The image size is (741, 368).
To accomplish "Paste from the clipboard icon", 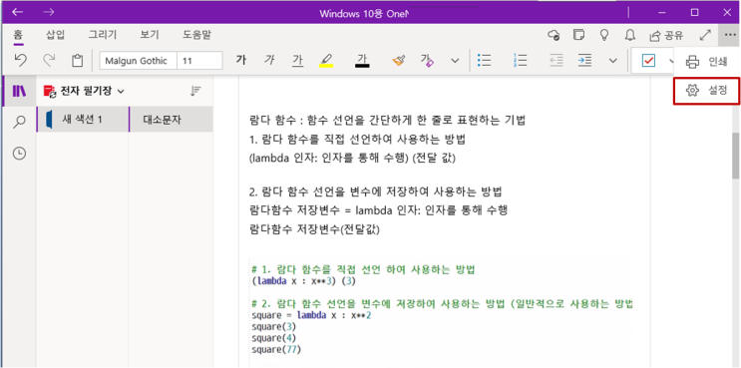I will tap(77, 61).
